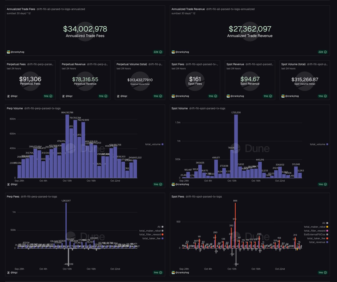Open crankyhog avatar on Spot Fees chart

[173, 272]
